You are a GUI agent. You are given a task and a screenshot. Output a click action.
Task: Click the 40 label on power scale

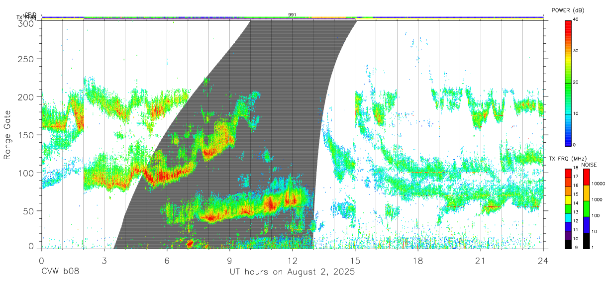(x=577, y=19)
